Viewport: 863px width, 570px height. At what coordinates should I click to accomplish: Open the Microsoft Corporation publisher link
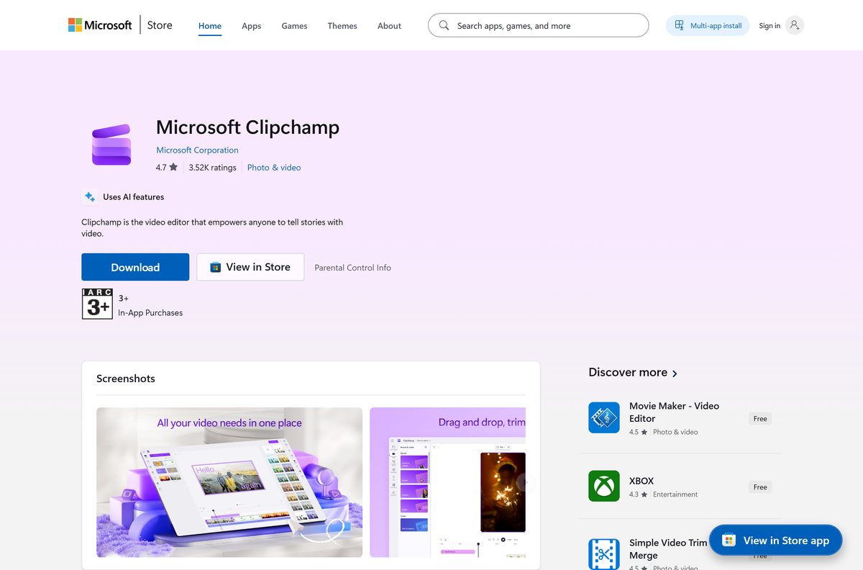tap(197, 150)
